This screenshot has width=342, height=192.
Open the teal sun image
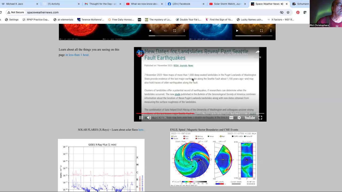[124, 32]
